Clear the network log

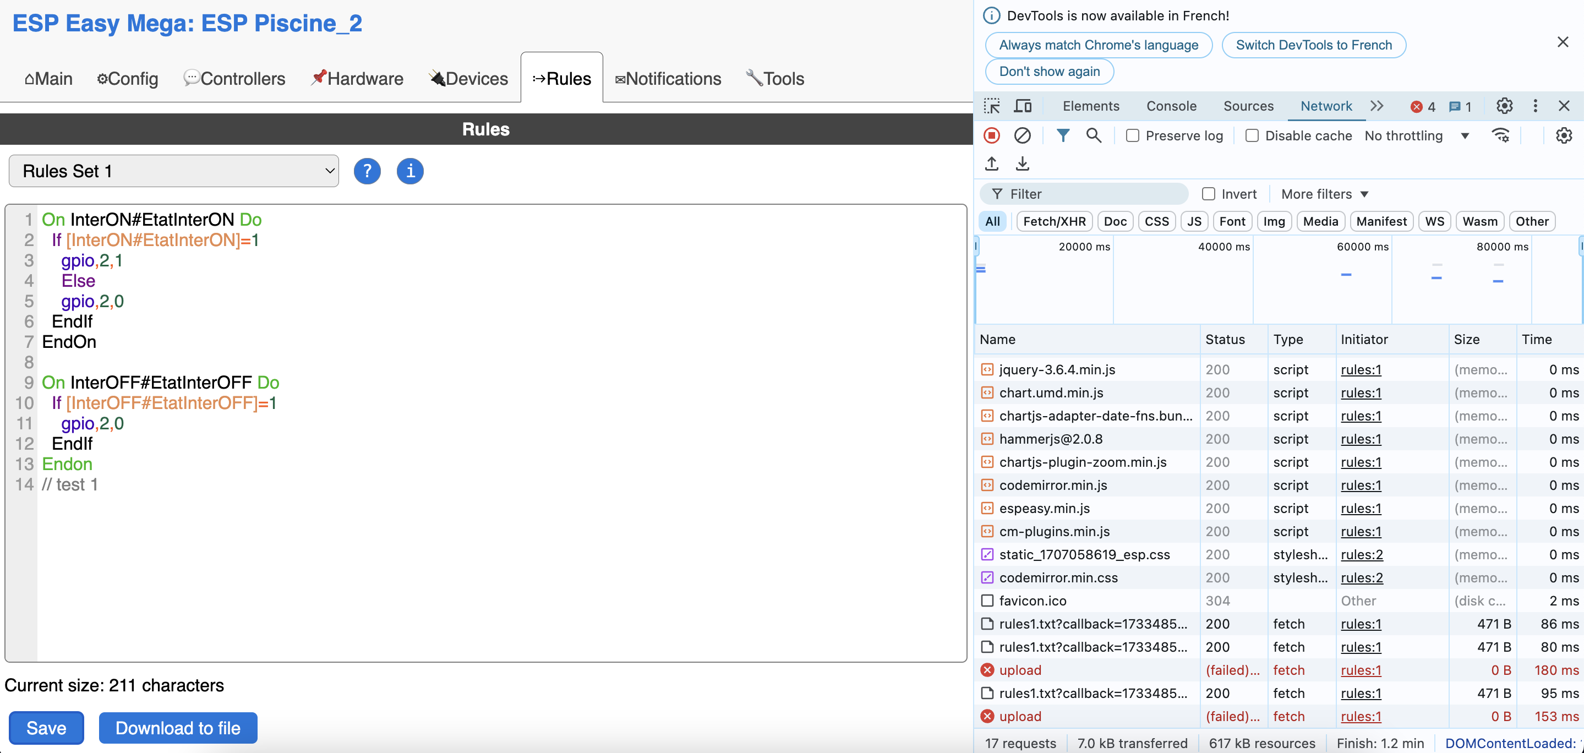[x=1022, y=135]
